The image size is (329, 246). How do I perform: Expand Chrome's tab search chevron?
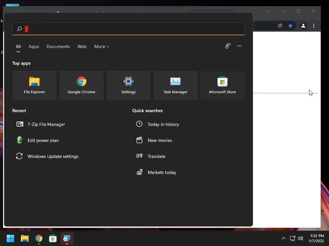click(x=269, y=11)
